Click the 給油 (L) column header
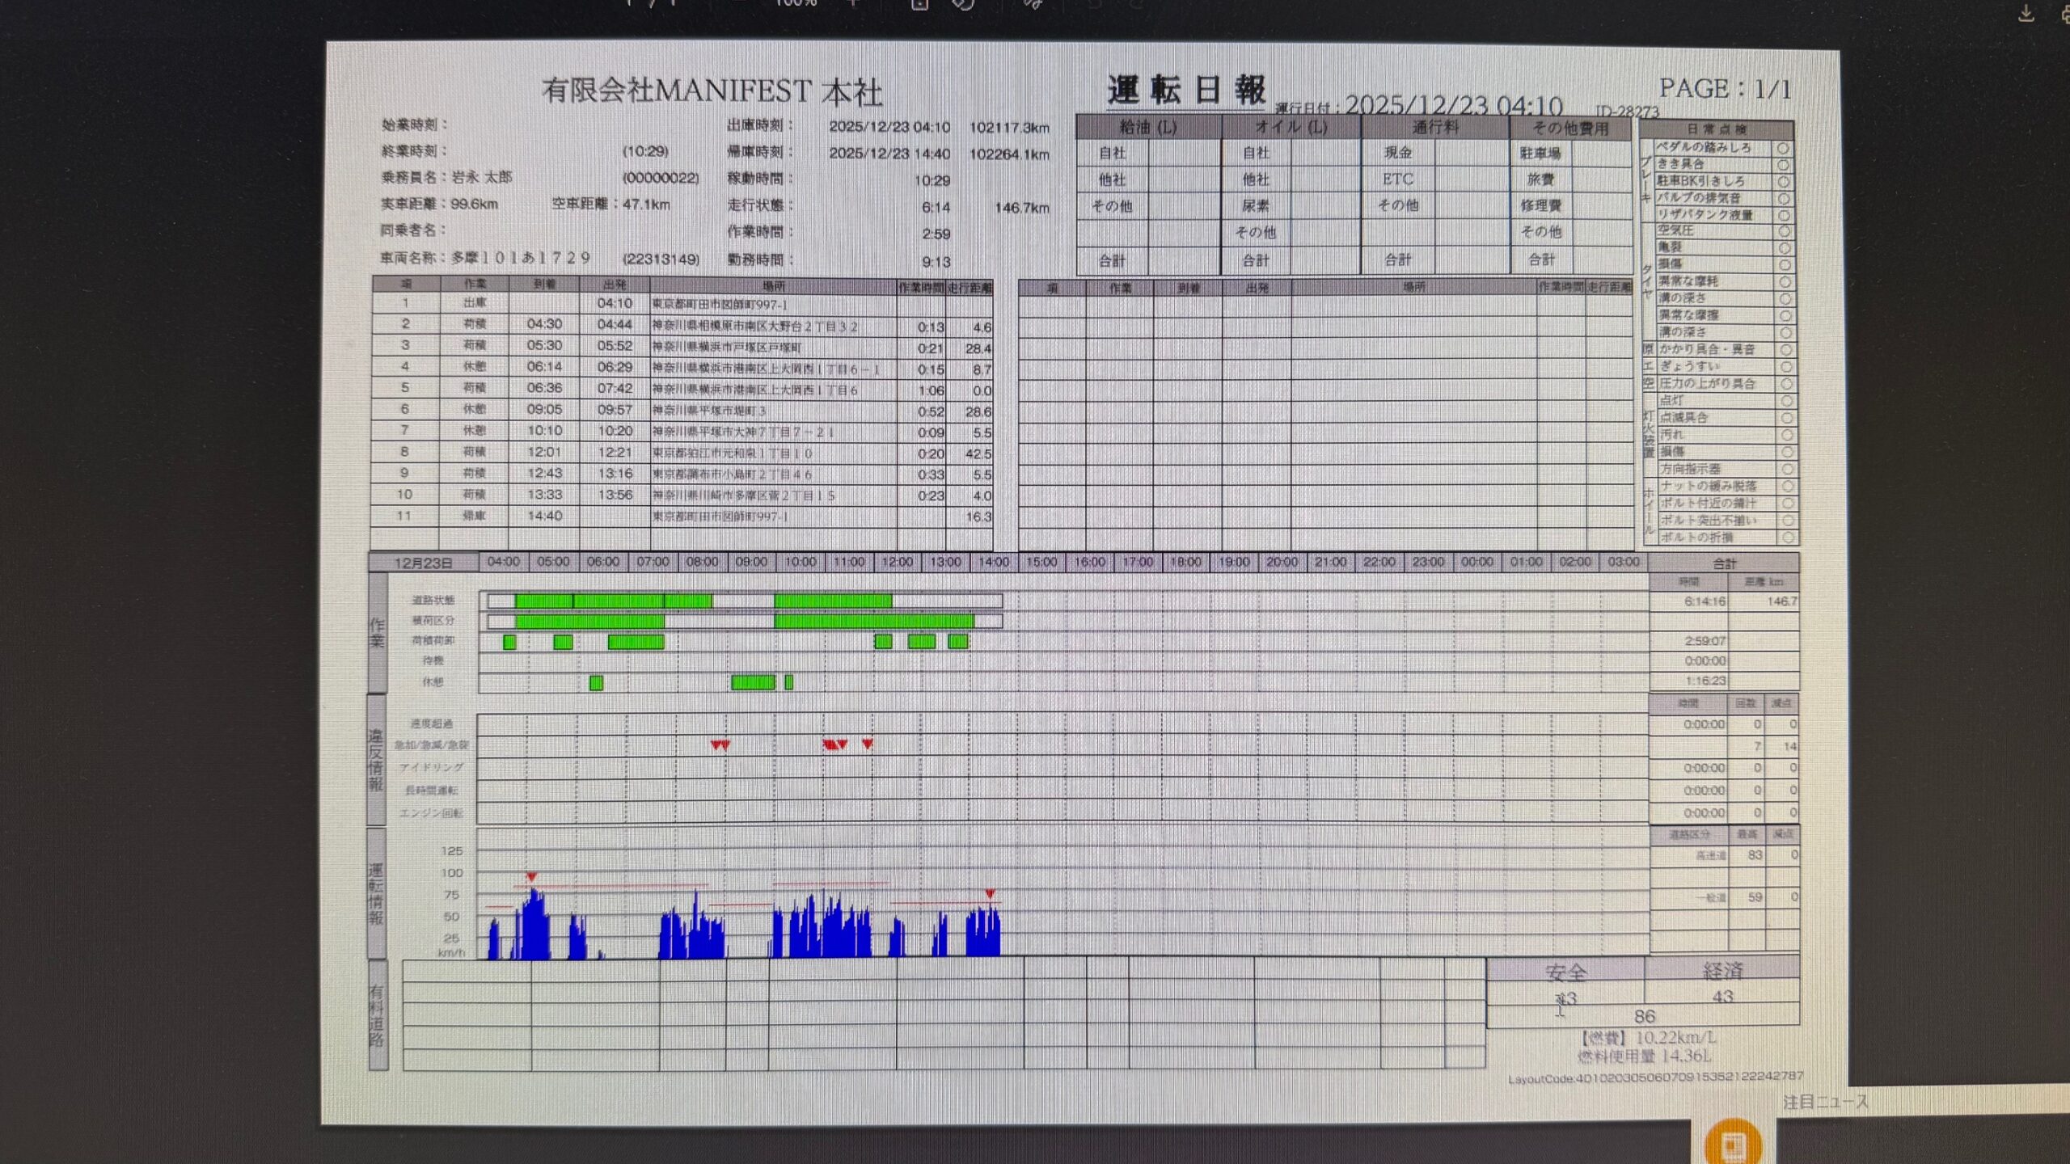Screen dimensions: 2070x1164 point(1147,127)
